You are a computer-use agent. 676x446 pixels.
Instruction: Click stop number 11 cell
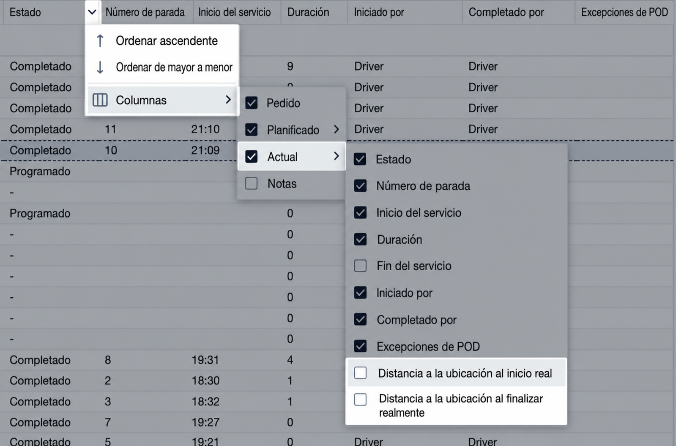(x=110, y=129)
